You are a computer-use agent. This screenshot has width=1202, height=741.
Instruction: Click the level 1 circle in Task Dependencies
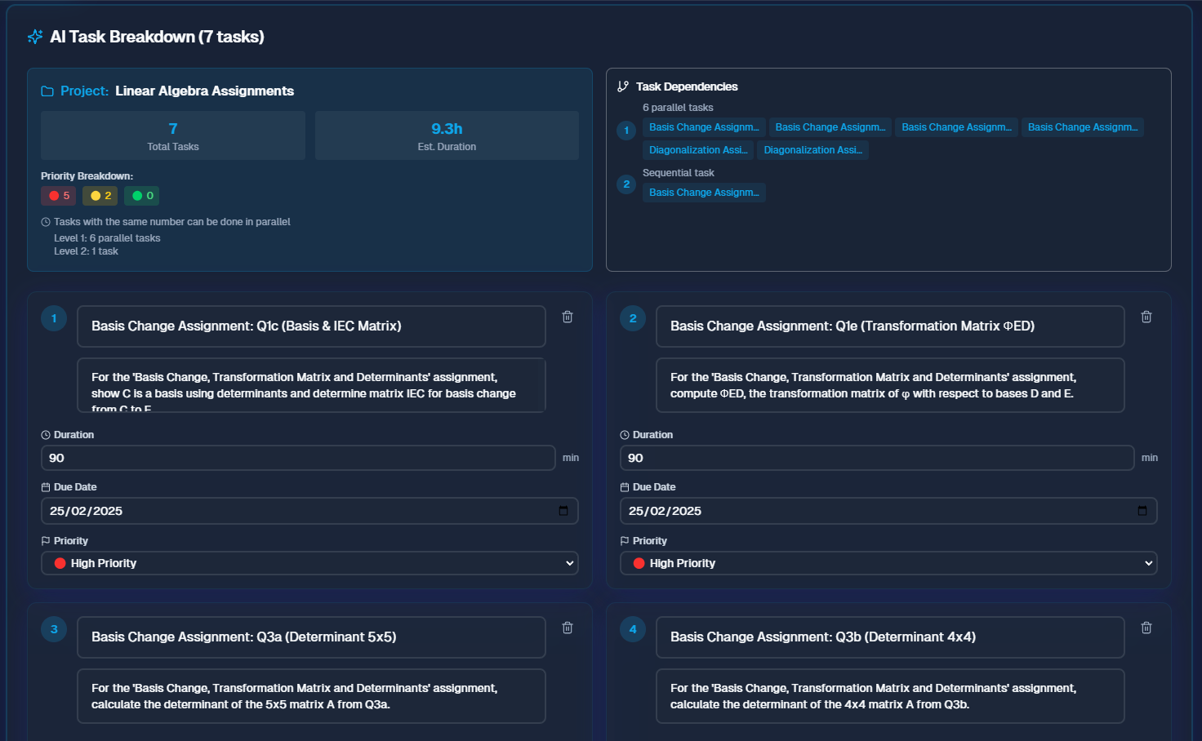pos(626,131)
